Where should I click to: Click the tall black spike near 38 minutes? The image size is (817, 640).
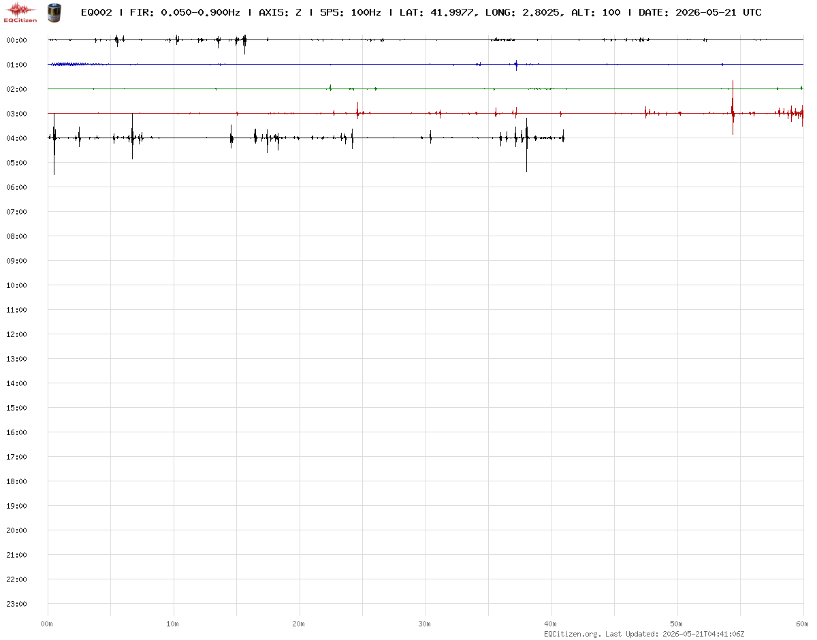point(526,145)
